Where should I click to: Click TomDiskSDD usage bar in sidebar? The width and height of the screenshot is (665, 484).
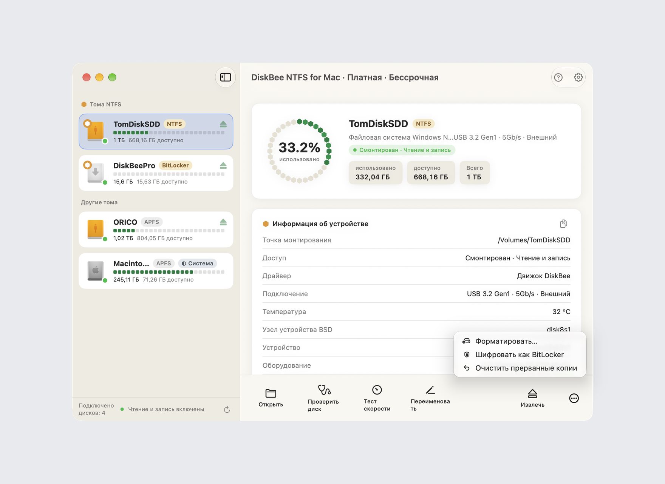[x=169, y=133]
